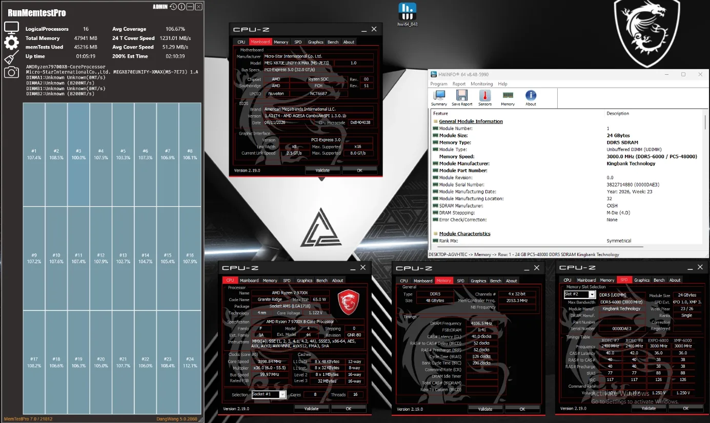Click memtest cell #24 showing 112.1%

[190, 362]
